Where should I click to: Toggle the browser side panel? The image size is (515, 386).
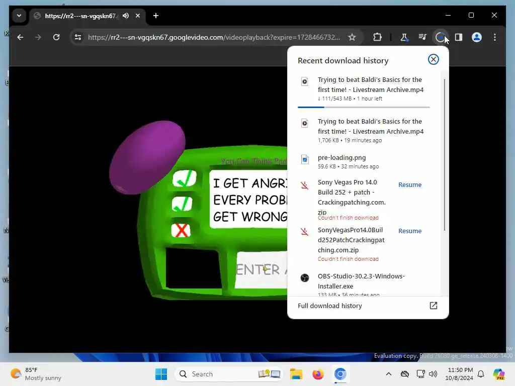click(459, 37)
